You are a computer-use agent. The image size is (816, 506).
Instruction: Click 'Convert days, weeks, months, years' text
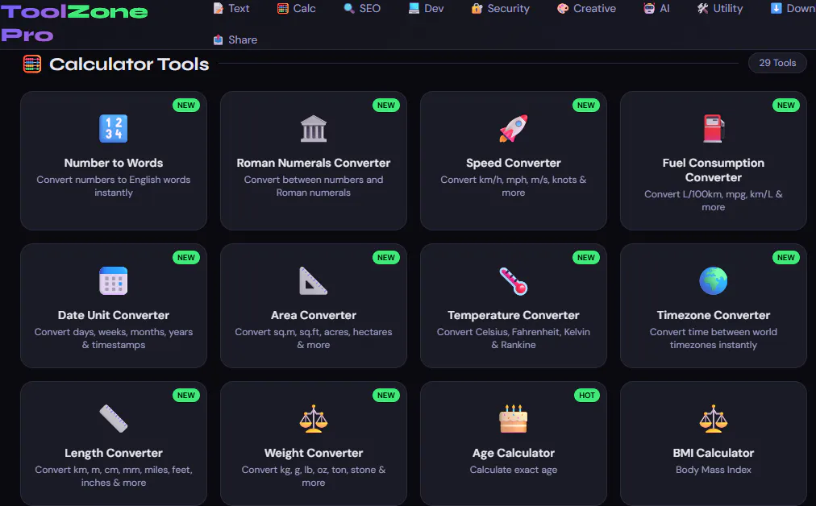[114, 332]
